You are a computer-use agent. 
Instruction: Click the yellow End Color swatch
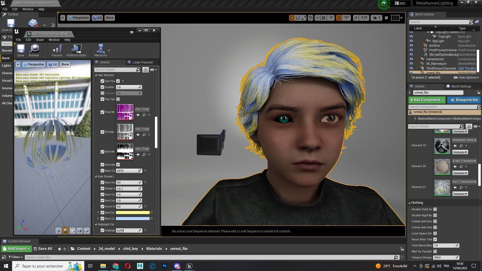133,213
